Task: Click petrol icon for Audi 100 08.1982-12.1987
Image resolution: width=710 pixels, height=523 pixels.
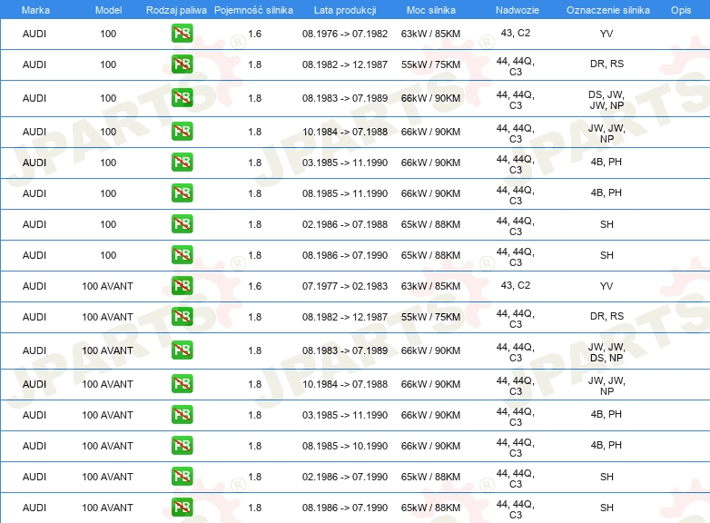Action: pos(182,64)
